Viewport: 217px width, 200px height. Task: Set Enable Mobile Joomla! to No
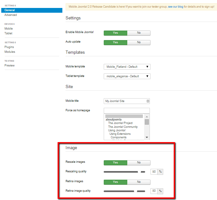point(139,33)
